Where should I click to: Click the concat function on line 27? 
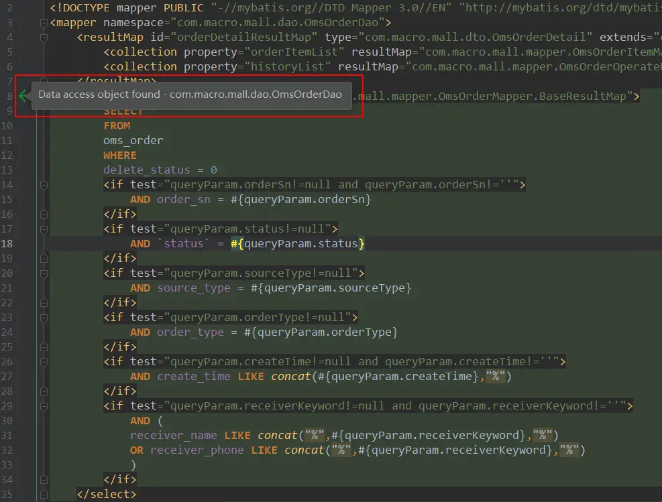pos(290,376)
